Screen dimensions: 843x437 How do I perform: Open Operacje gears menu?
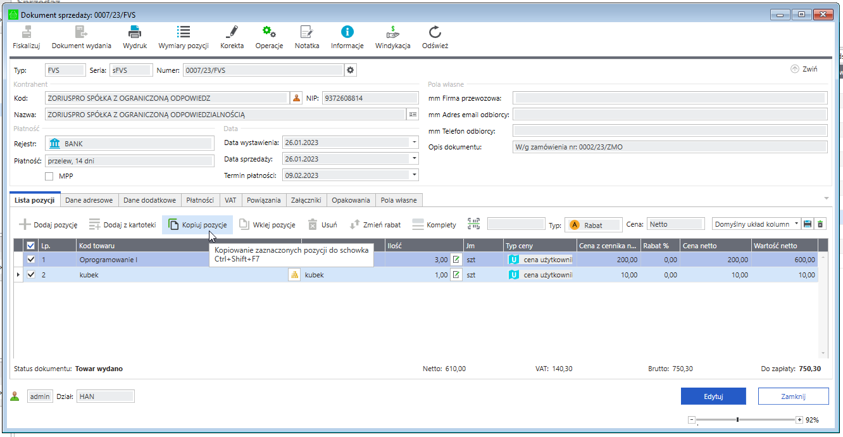point(269,32)
